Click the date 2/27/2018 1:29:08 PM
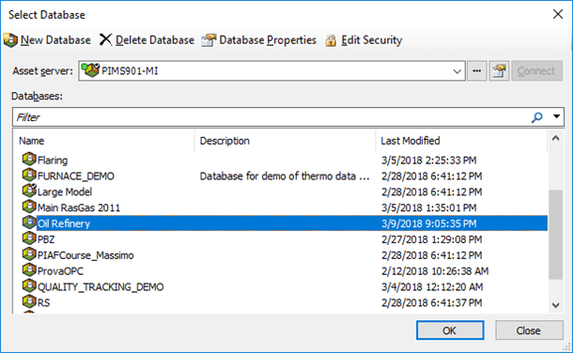The width and height of the screenshot is (573, 353). pyautogui.click(x=432, y=239)
